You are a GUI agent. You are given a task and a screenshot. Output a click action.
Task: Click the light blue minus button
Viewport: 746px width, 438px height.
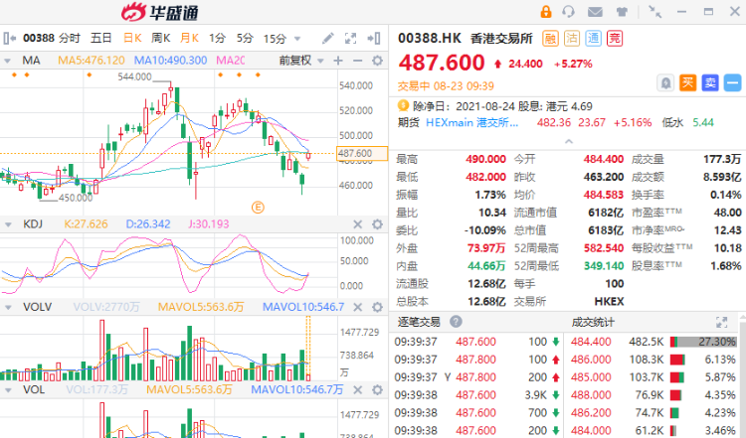(733, 83)
